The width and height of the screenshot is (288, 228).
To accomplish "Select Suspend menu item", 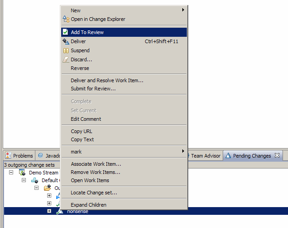I will (x=124, y=50).
